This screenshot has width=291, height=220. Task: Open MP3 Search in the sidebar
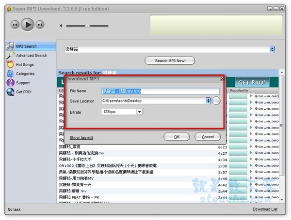coord(31,46)
